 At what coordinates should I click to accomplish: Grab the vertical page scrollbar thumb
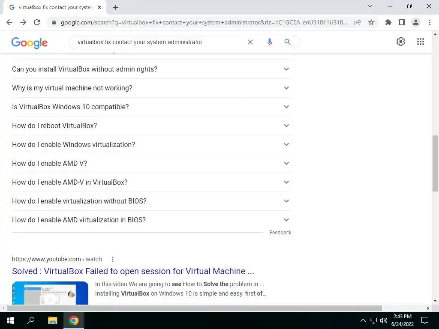pyautogui.click(x=435, y=163)
